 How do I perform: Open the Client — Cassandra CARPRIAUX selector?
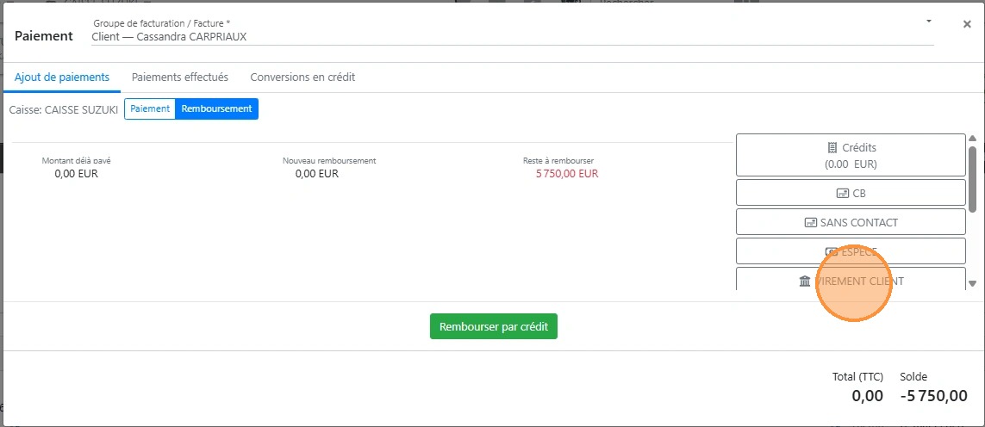[x=508, y=37]
